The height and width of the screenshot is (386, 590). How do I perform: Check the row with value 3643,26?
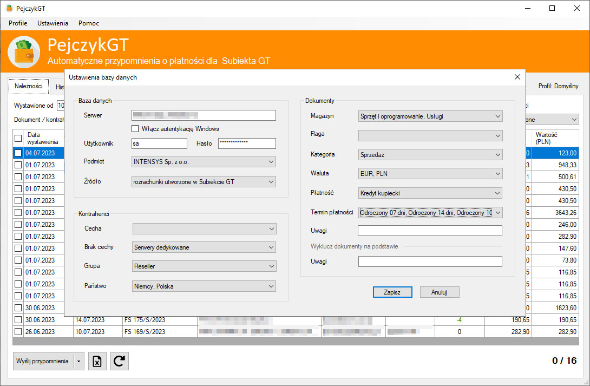[18, 213]
